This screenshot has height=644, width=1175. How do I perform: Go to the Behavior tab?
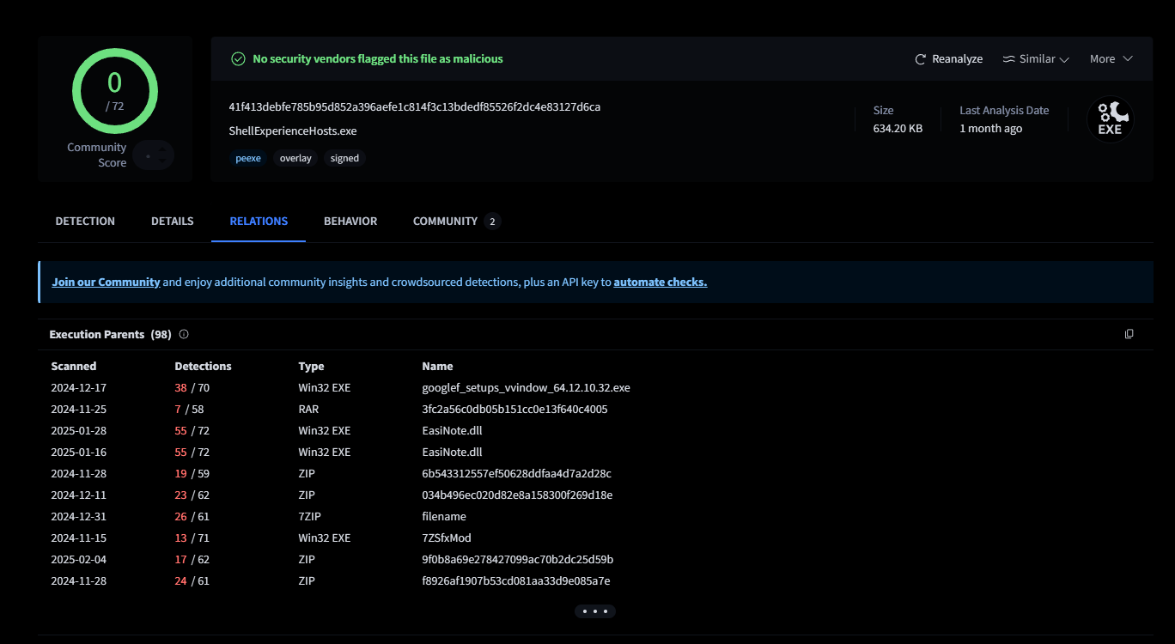pyautogui.click(x=350, y=222)
